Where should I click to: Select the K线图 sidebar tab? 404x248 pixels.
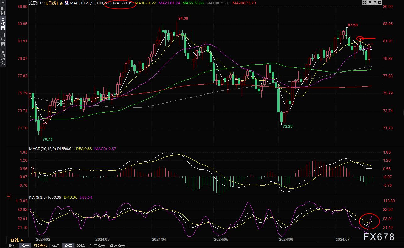click(3, 24)
